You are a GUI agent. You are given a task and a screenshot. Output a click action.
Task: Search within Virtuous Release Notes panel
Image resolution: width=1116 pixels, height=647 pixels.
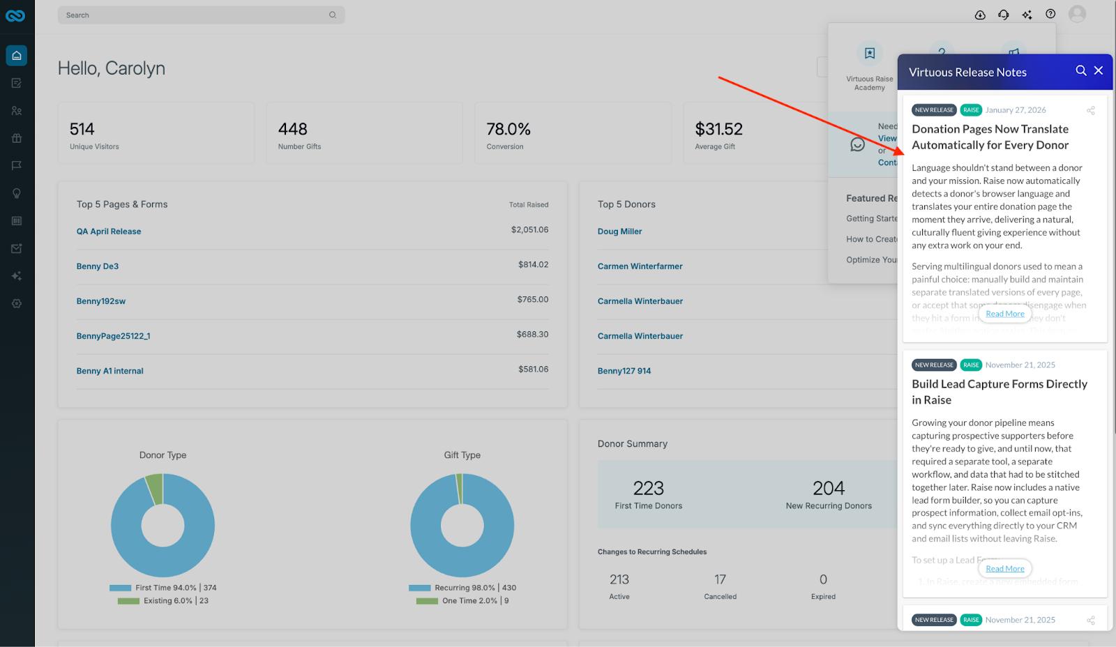tap(1081, 70)
